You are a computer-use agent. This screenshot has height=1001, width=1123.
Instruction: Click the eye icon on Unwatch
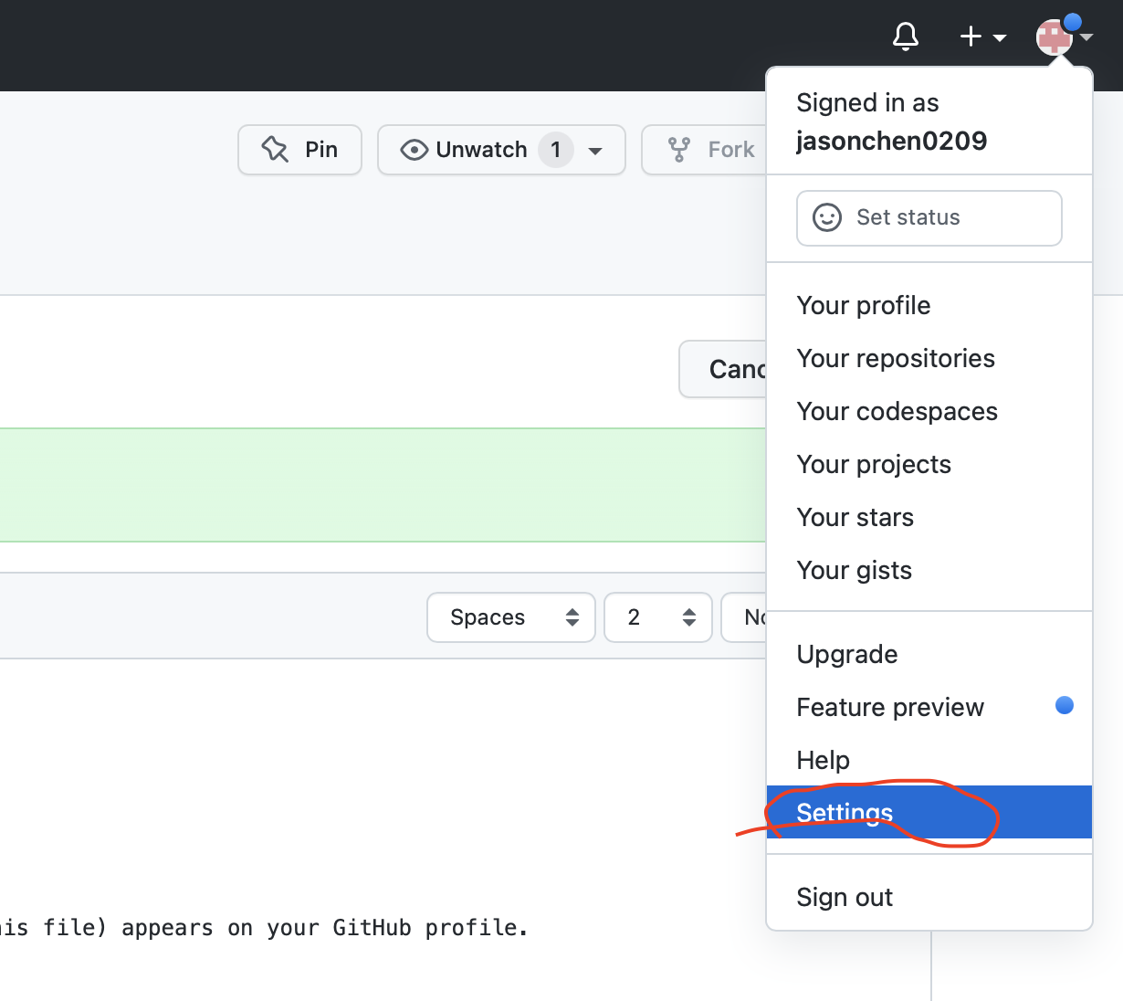414,150
